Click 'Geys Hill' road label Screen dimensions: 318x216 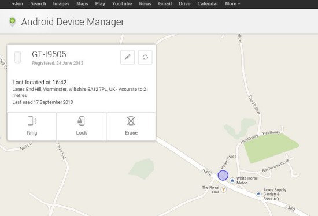pos(61,151)
